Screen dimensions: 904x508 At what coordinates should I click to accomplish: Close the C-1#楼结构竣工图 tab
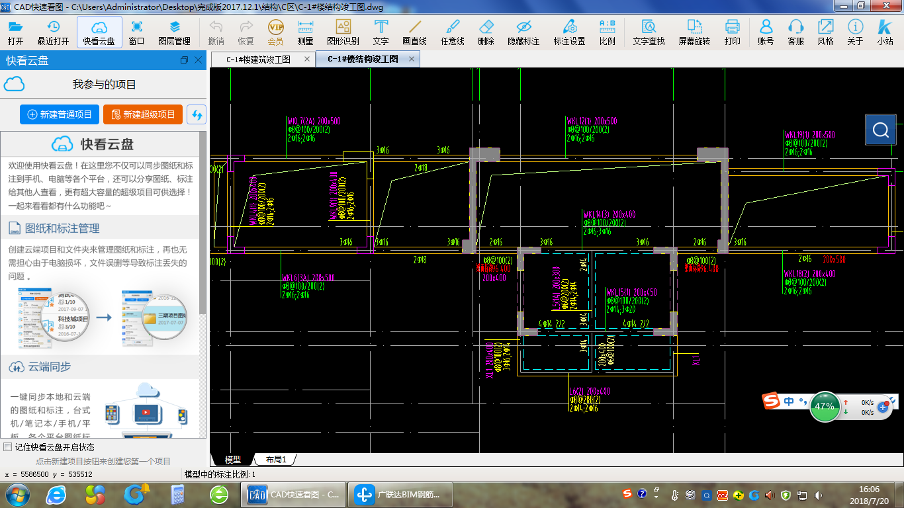tap(412, 59)
